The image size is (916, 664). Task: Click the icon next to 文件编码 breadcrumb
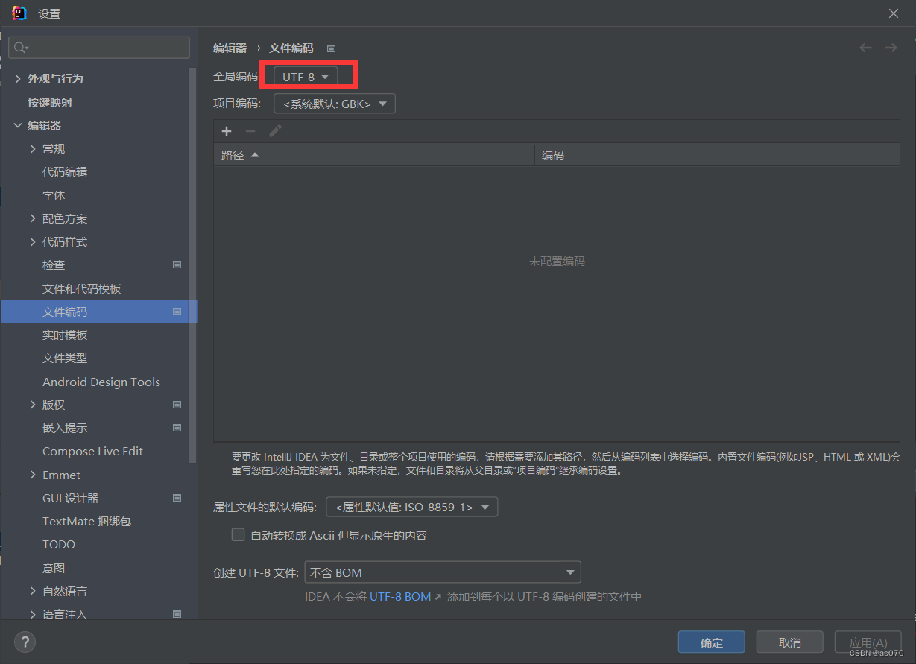tap(330, 48)
